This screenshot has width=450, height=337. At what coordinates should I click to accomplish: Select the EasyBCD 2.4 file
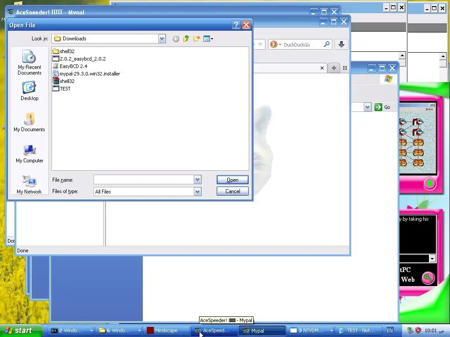click(70, 66)
